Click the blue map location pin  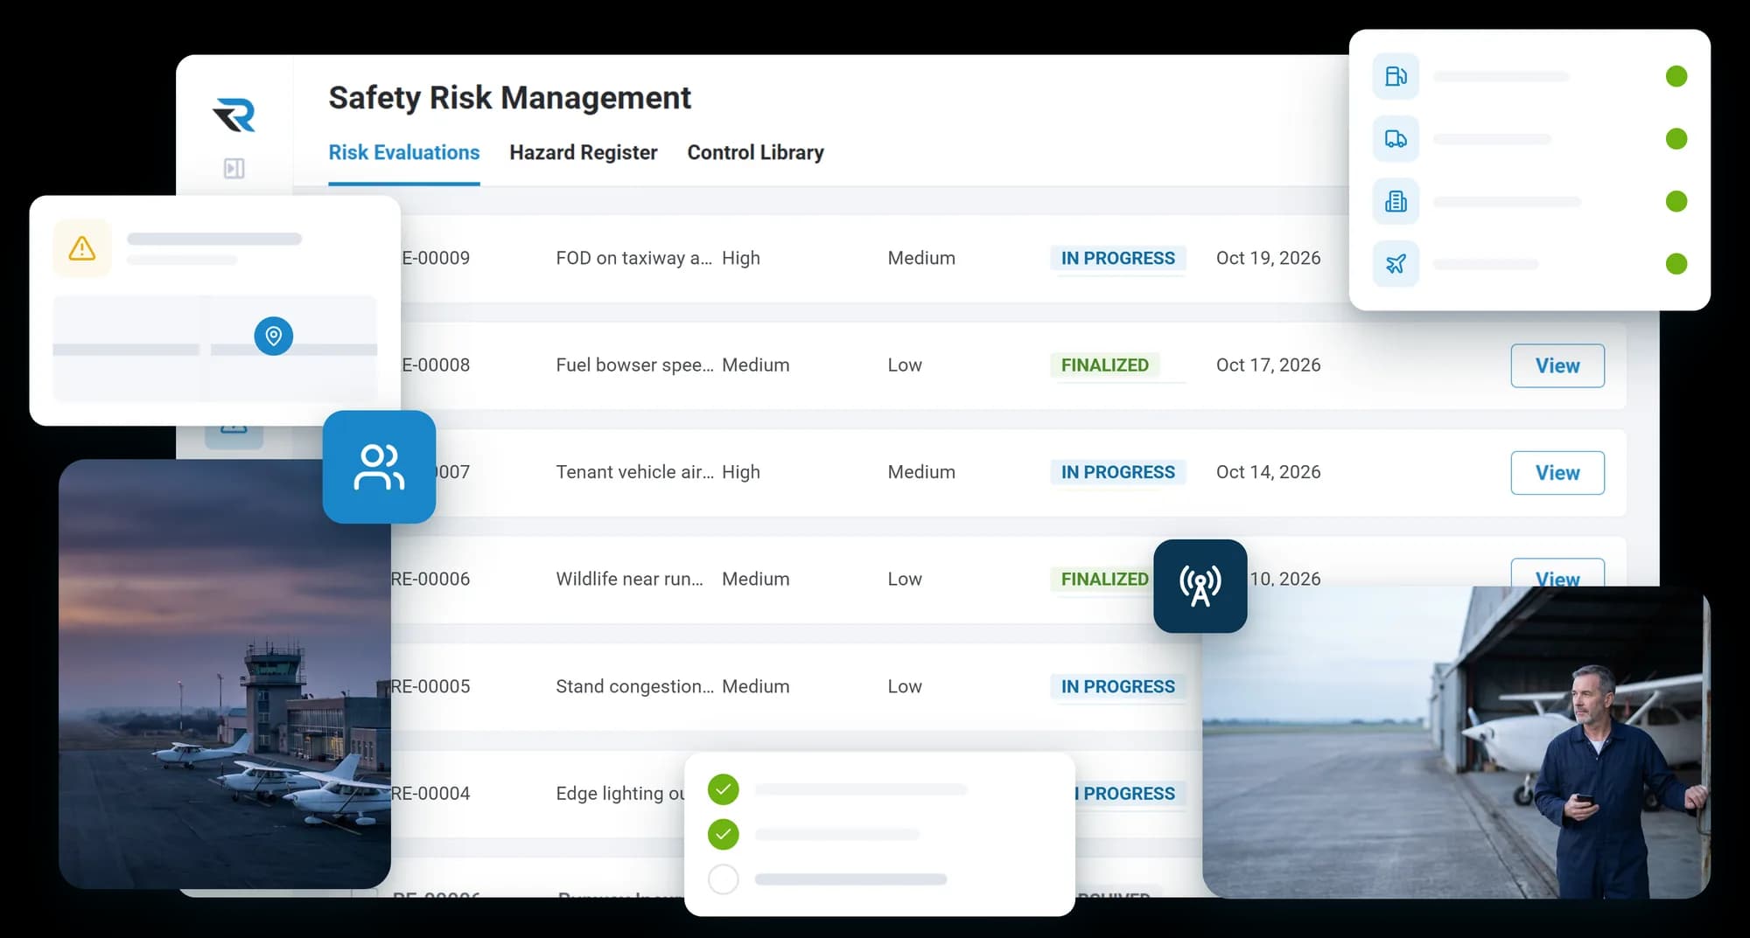pyautogui.click(x=274, y=336)
